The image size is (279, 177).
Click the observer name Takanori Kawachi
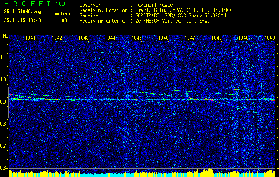(x=157, y=5)
